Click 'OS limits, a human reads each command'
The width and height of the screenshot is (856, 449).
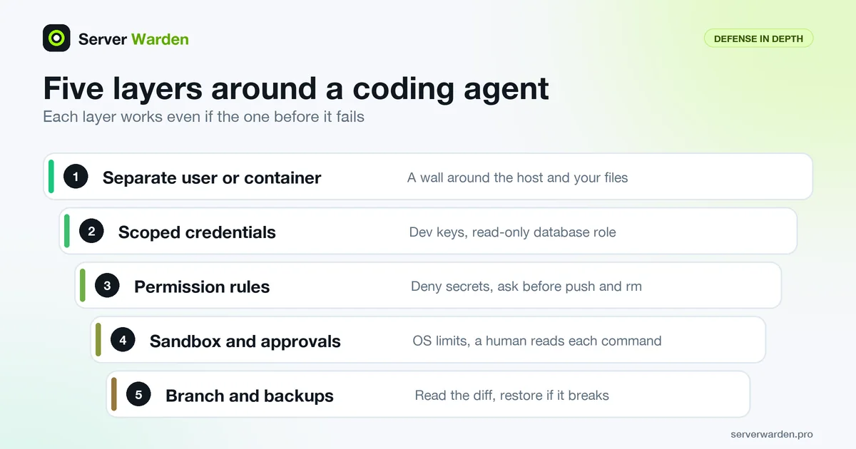click(x=537, y=341)
